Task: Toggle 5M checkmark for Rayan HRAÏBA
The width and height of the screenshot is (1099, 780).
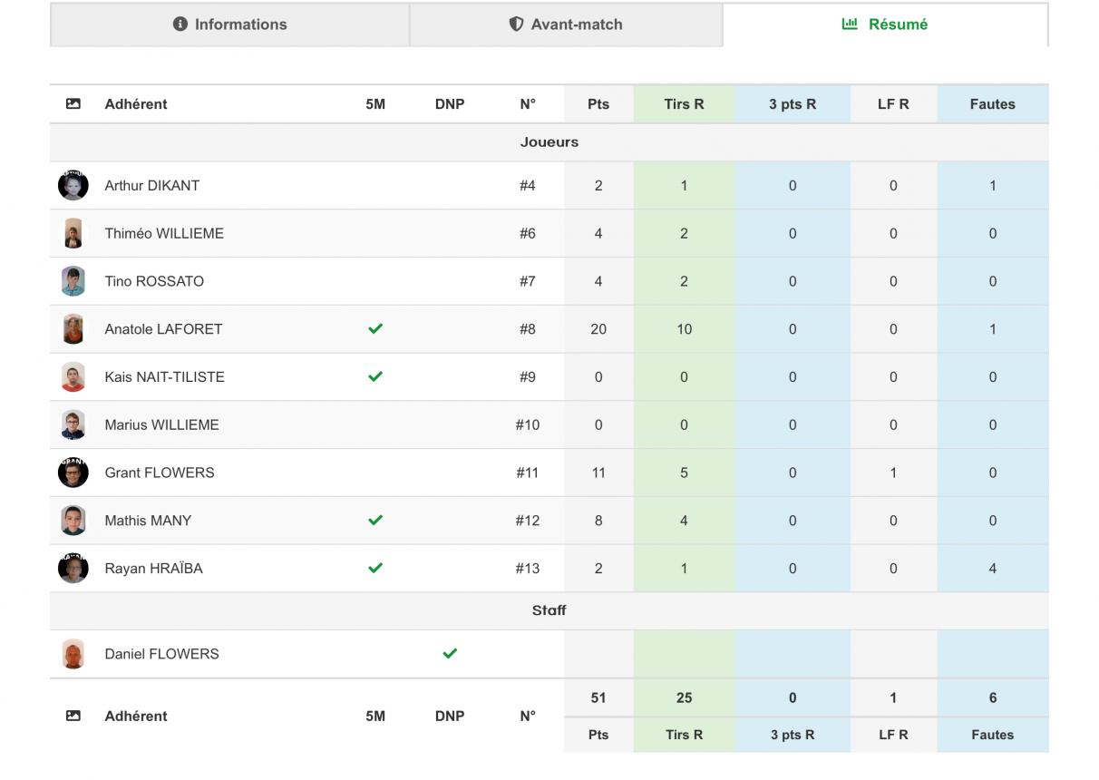Action: click(x=375, y=568)
